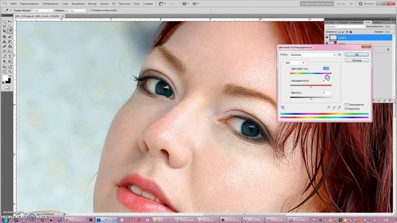Open the Screen Mode dropdown
The image size is (397, 223).
tap(196, 4)
